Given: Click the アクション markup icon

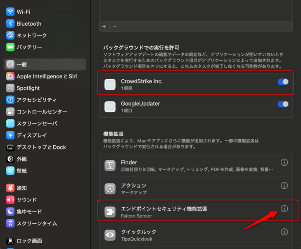Looking at the screenshot, I should coord(110,189).
